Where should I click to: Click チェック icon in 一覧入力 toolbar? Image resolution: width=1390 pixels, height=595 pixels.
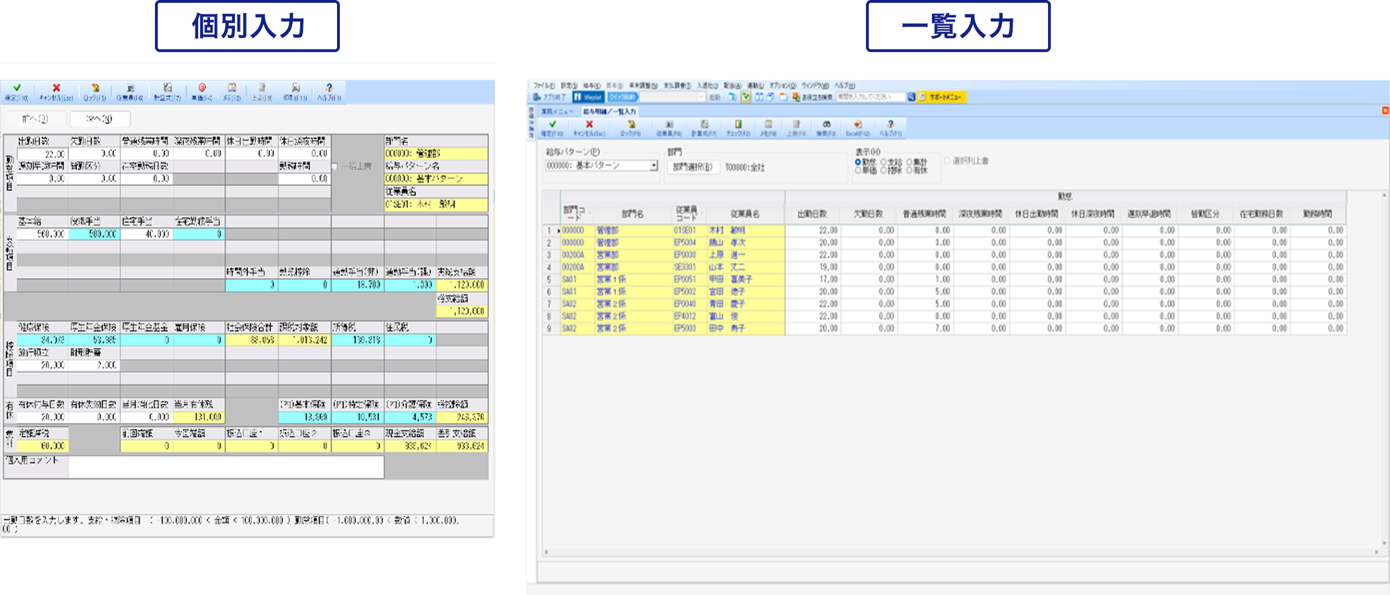tap(738, 127)
